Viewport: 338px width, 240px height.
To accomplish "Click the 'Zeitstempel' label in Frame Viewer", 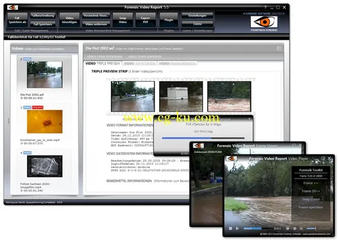I will 208,152.
